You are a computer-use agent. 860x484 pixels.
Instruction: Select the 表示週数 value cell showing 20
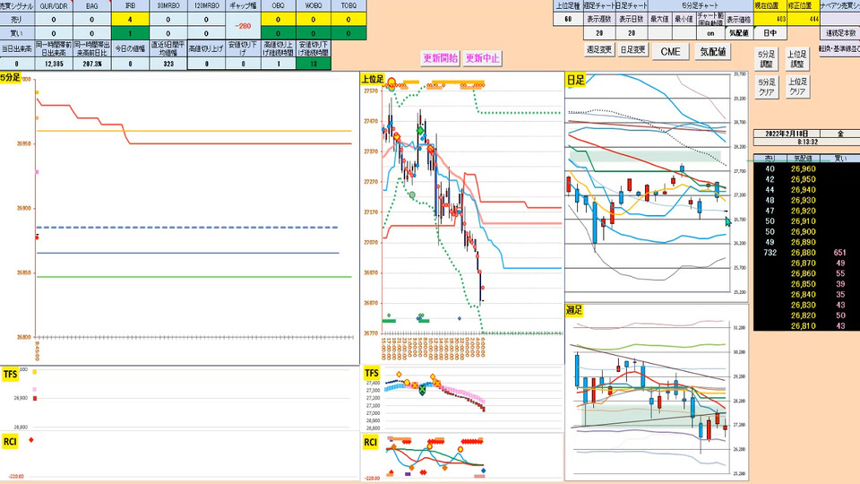pyautogui.click(x=599, y=33)
